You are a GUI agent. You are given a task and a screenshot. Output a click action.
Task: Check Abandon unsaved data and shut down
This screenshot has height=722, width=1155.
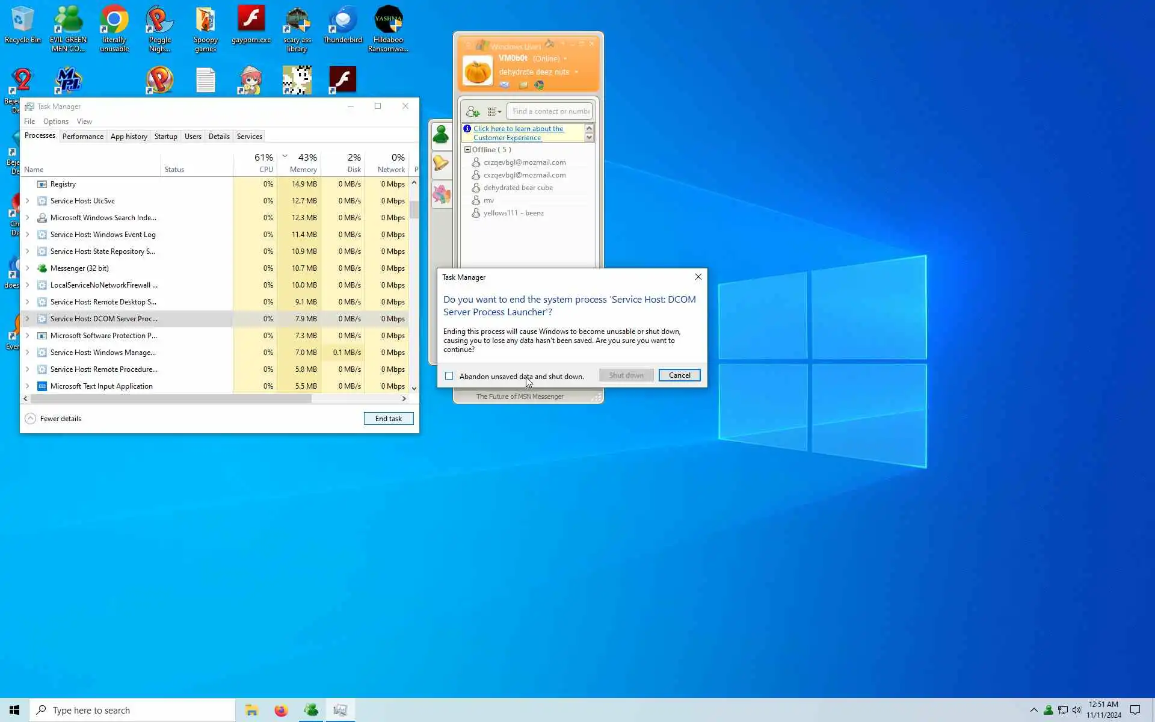449,376
